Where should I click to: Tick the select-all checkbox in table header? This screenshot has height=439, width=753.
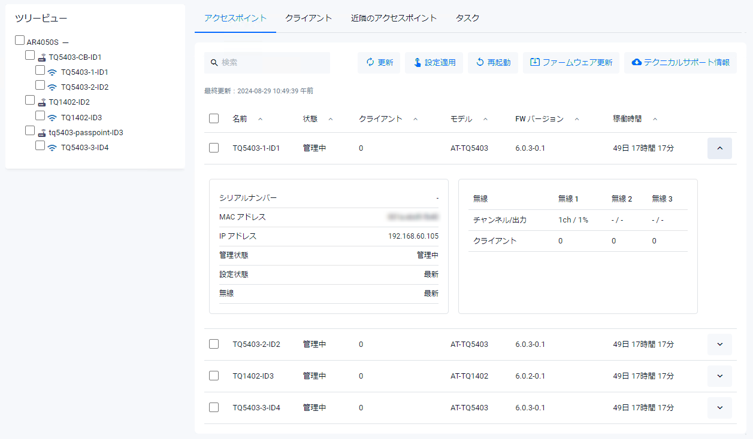(x=214, y=118)
